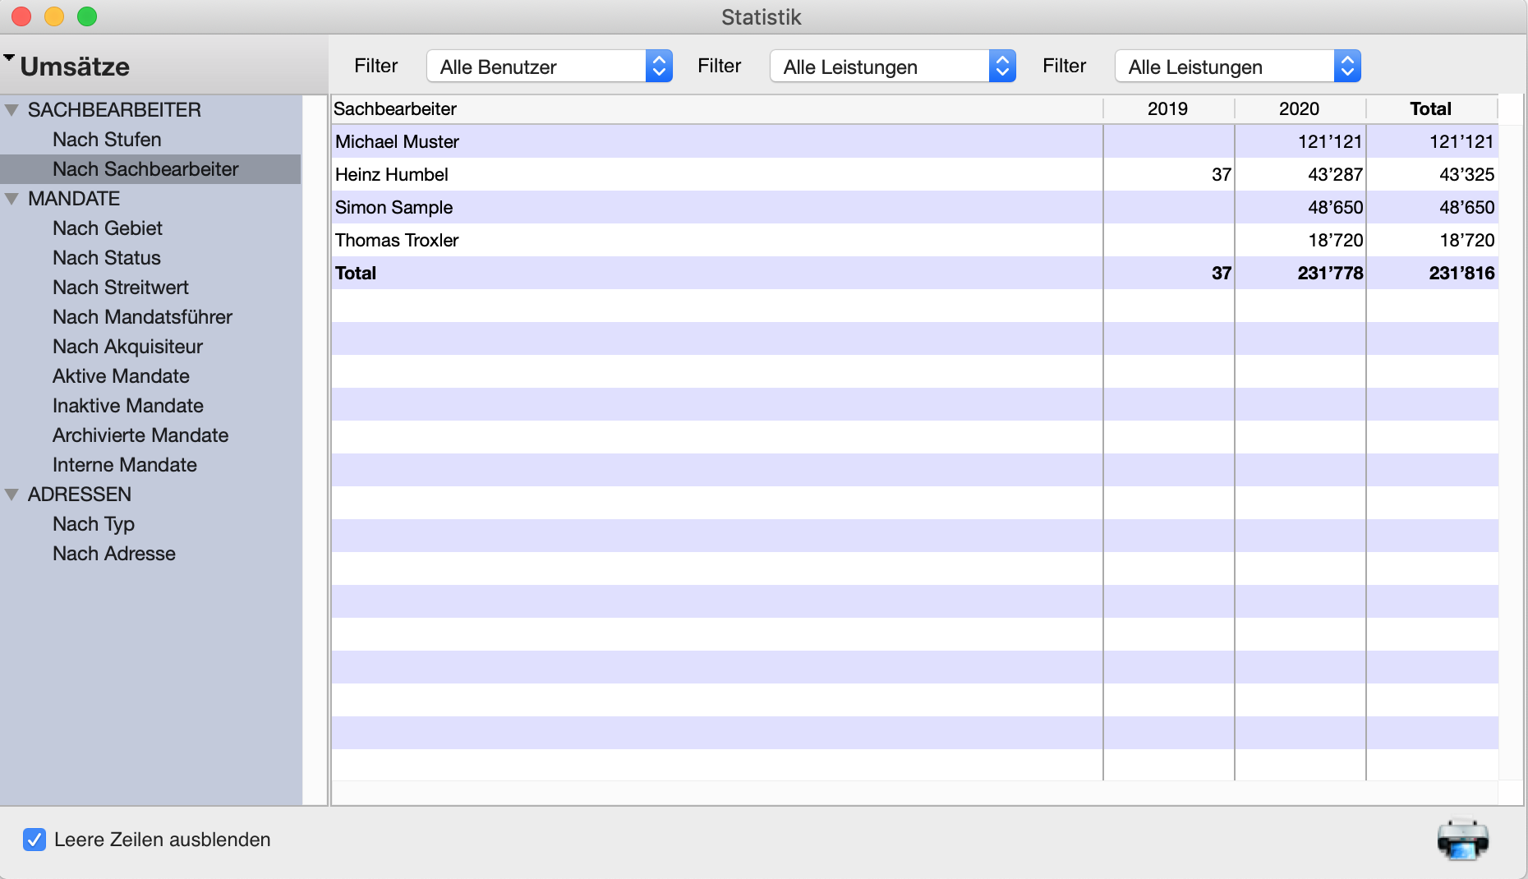Select Nach Gebiet under Mandate
The width and height of the screenshot is (1528, 879).
(x=108, y=228)
